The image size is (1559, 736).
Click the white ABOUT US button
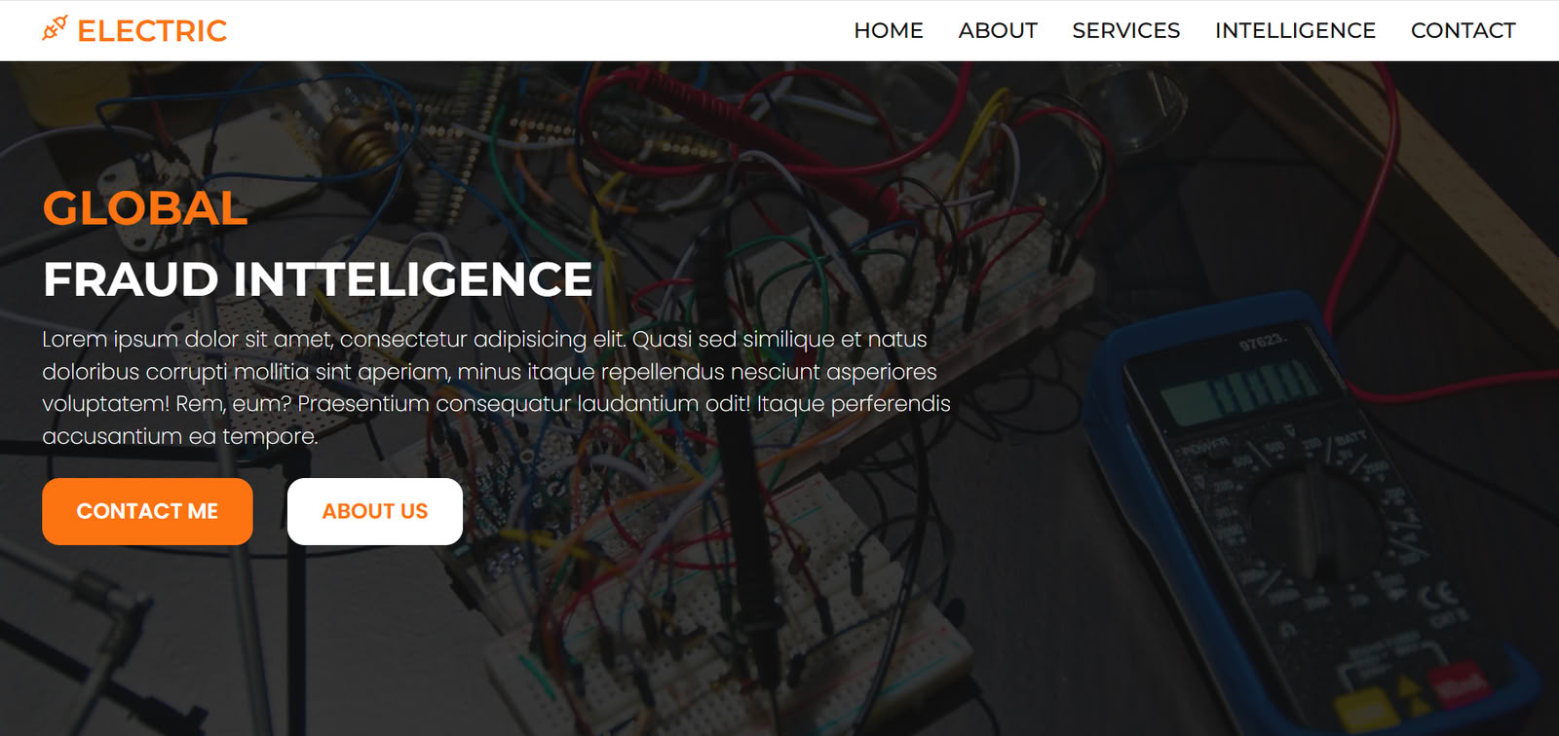pyautogui.click(x=375, y=511)
